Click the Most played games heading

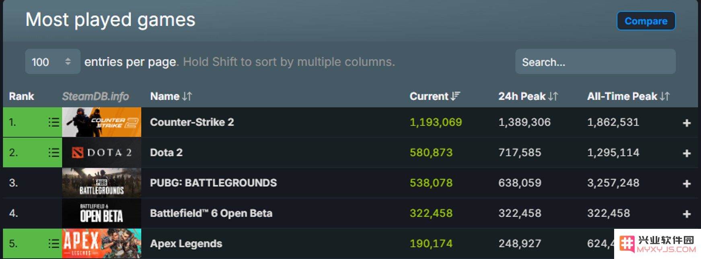(110, 20)
